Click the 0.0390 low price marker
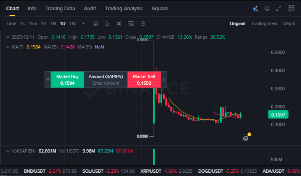The height and width of the screenshot is (176, 301). click(142, 136)
